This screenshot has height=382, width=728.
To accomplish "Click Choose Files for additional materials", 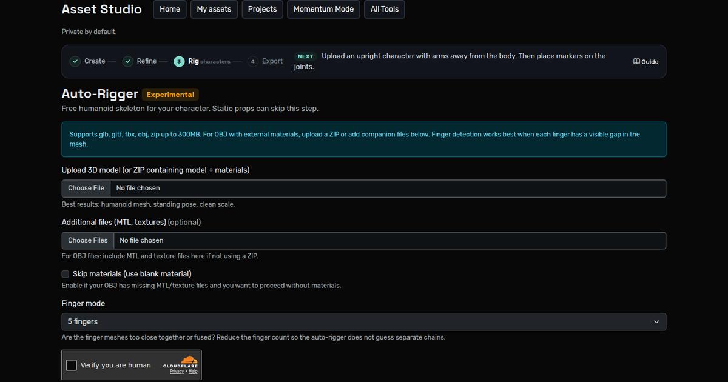I will pyautogui.click(x=88, y=241).
